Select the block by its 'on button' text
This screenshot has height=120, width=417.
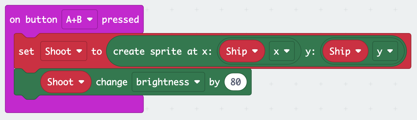point(33,20)
